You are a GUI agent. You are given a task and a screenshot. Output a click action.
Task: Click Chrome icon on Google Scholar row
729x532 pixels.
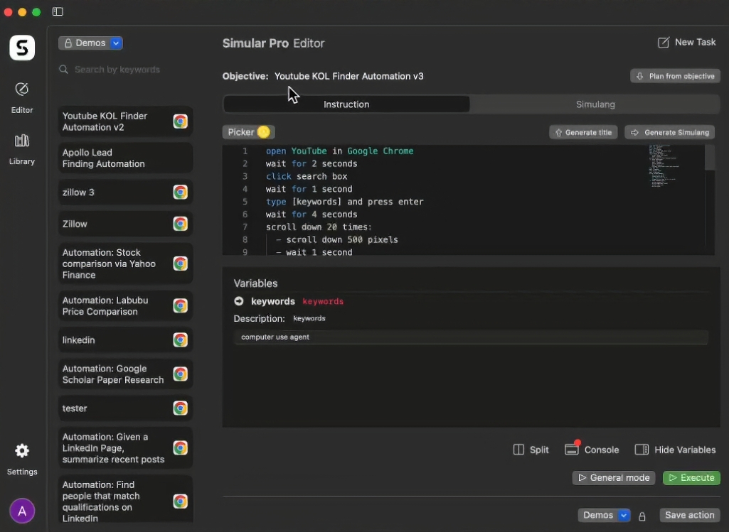pyautogui.click(x=180, y=374)
